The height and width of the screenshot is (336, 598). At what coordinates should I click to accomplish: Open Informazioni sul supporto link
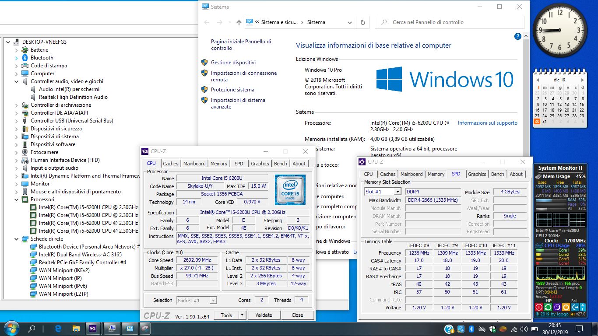(488, 123)
